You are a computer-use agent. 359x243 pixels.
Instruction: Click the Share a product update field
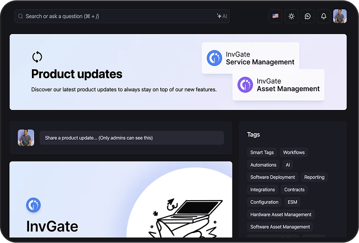[131, 137]
